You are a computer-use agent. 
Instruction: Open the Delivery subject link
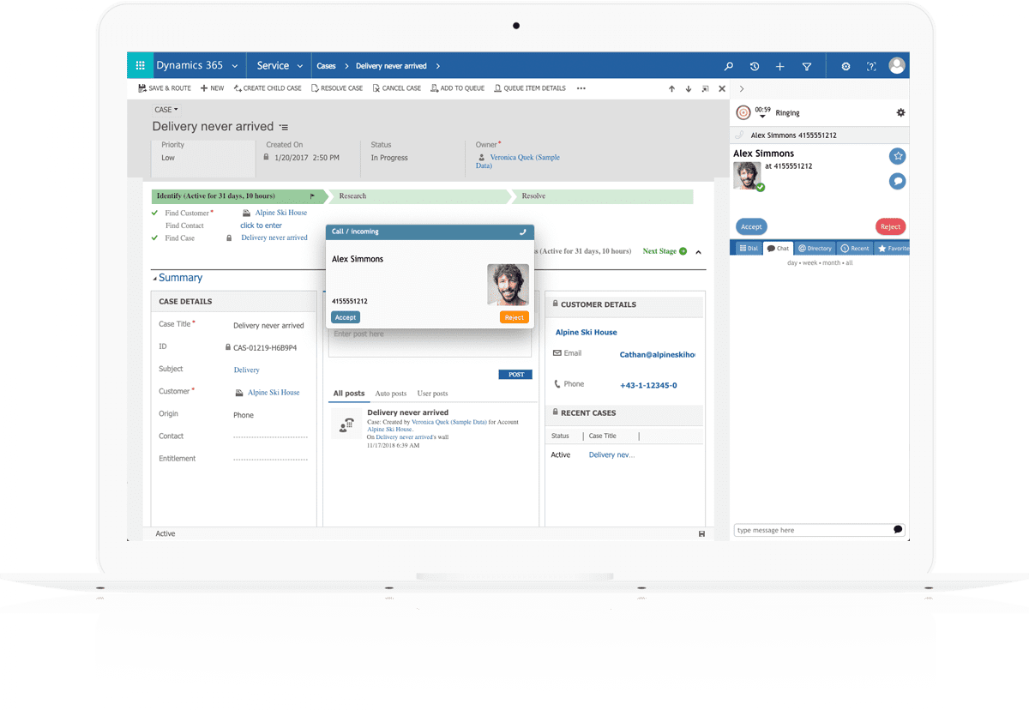point(246,370)
